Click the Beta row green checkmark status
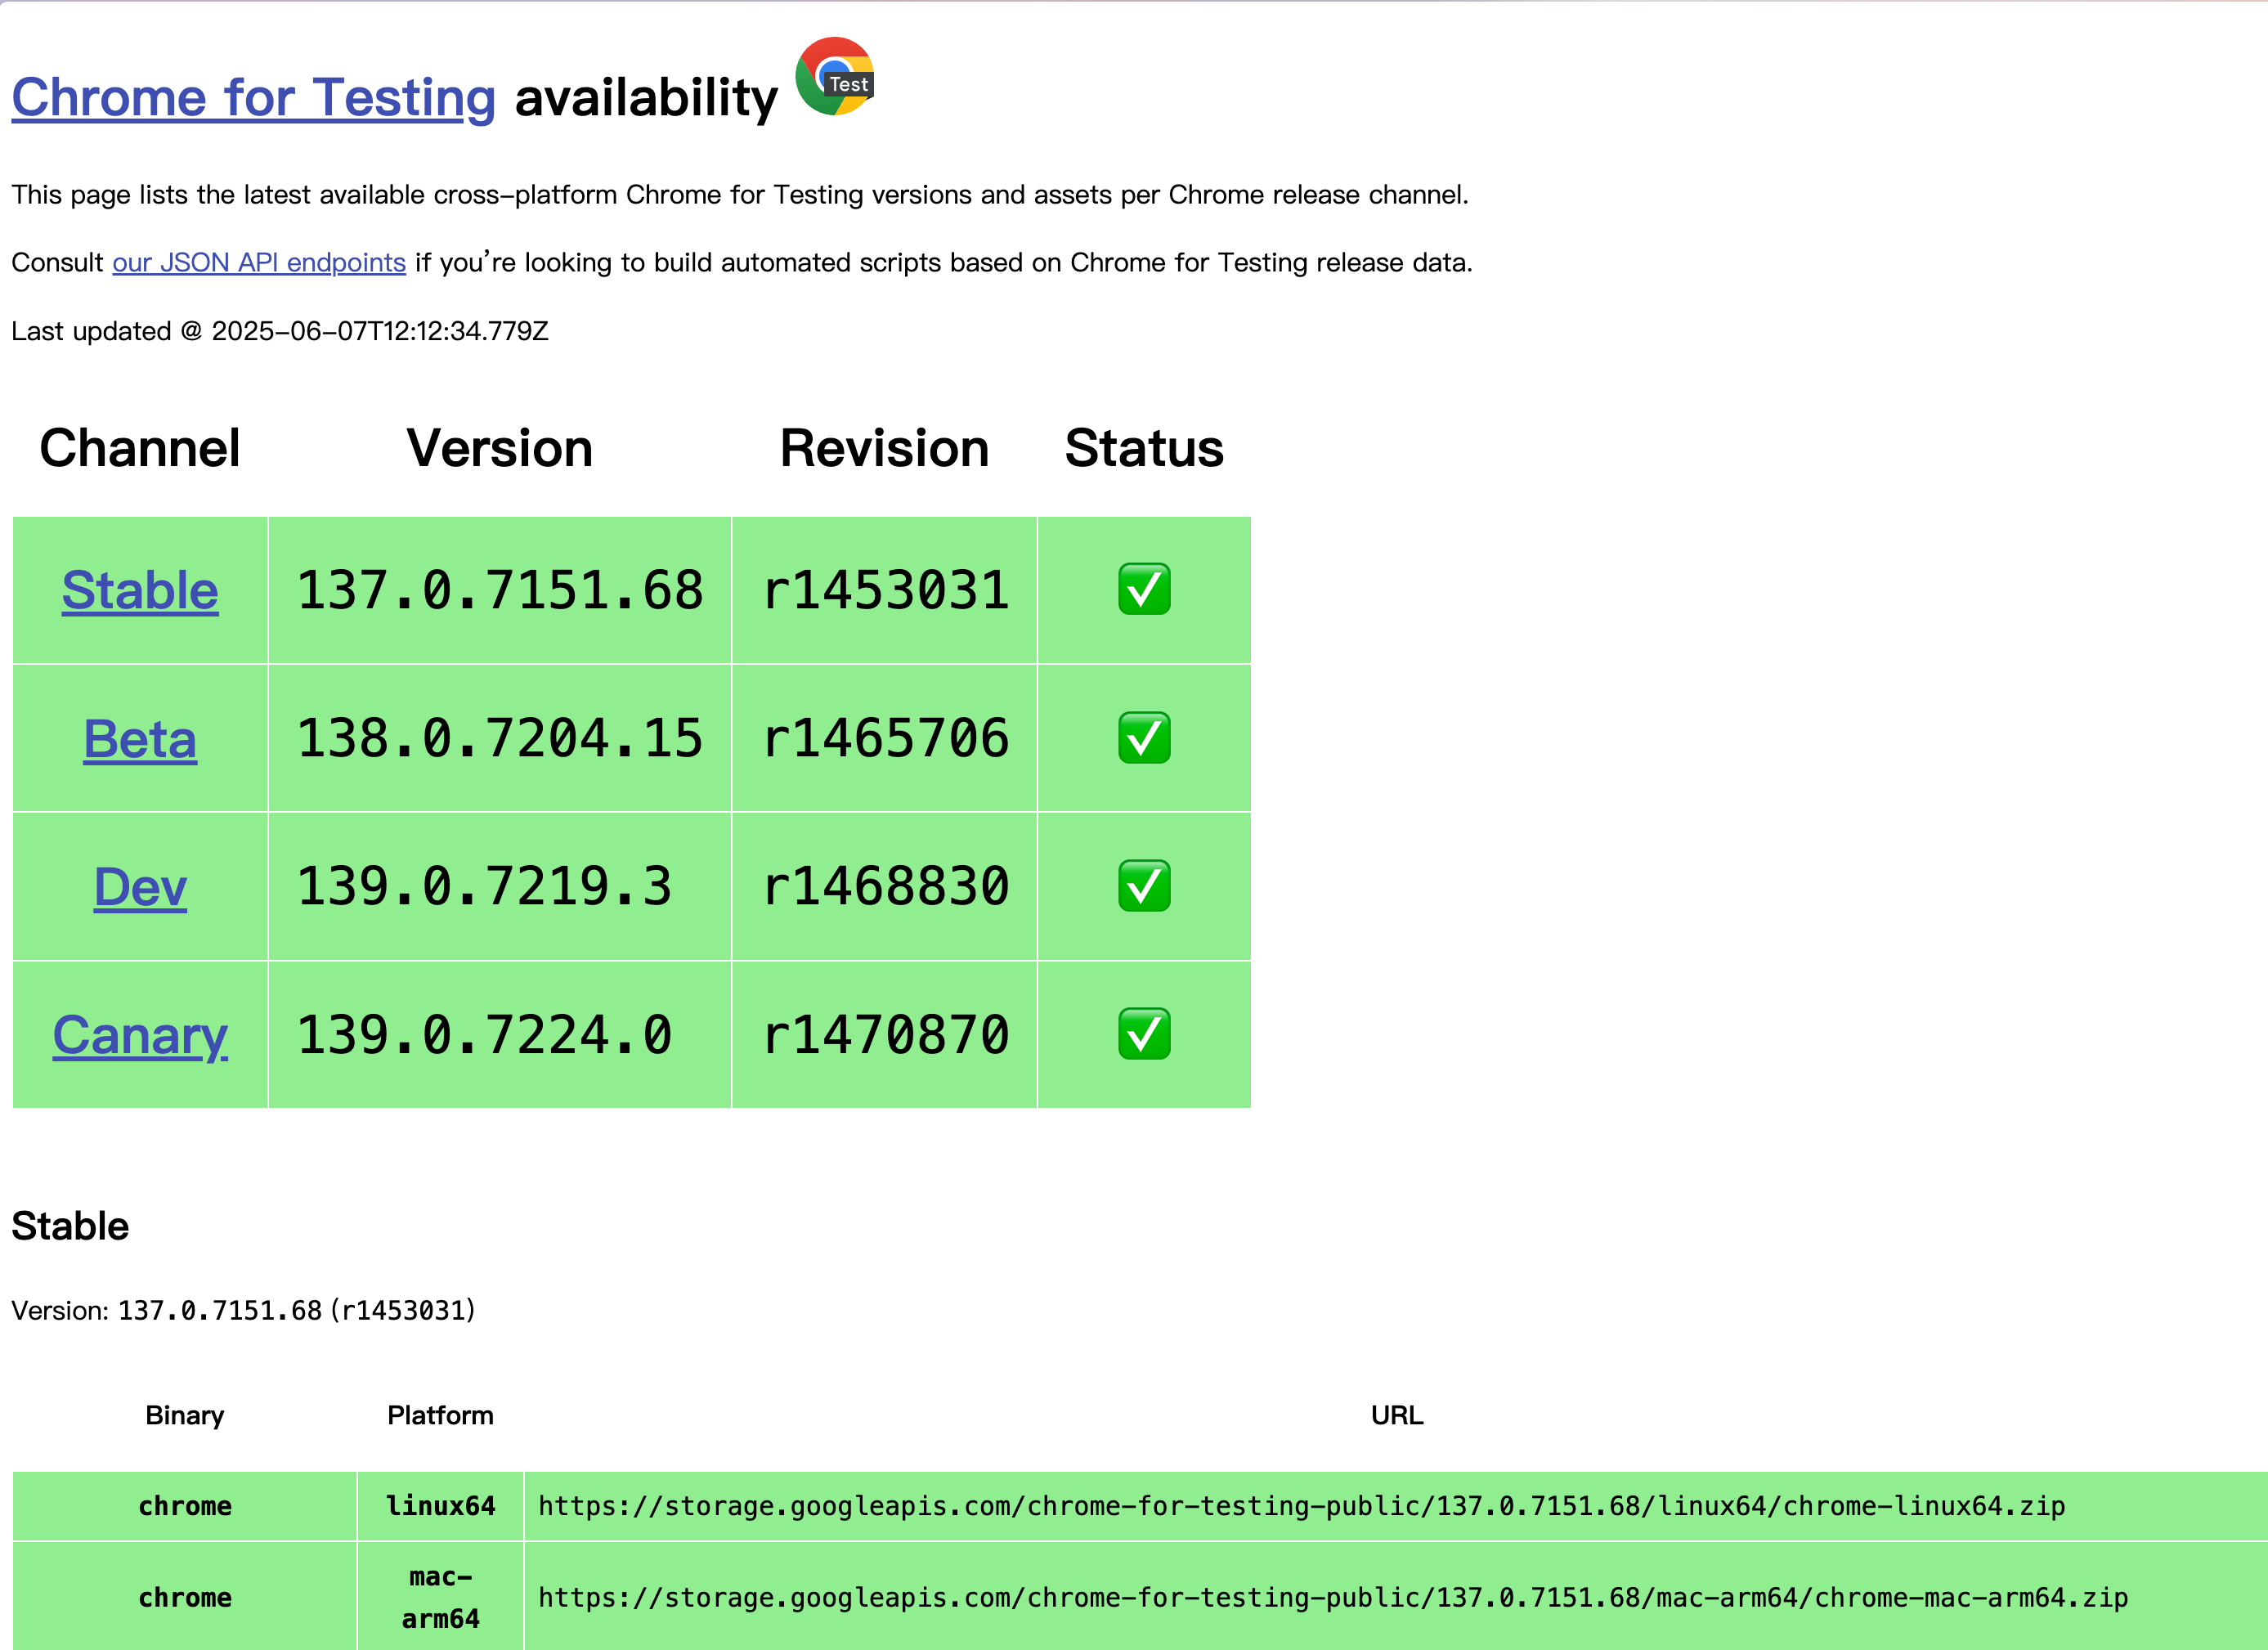 (x=1144, y=738)
